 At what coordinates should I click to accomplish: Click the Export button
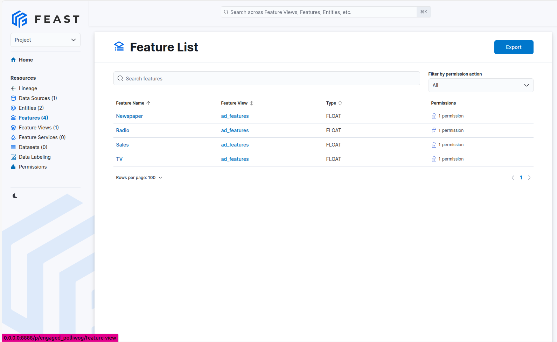(513, 47)
